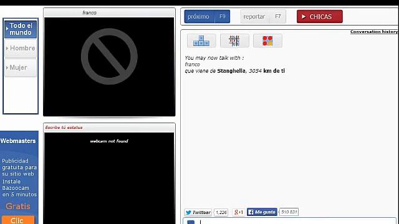Click the Twitter bird icon
Image resolution: width=399 pixels, height=224 pixels.
click(188, 212)
